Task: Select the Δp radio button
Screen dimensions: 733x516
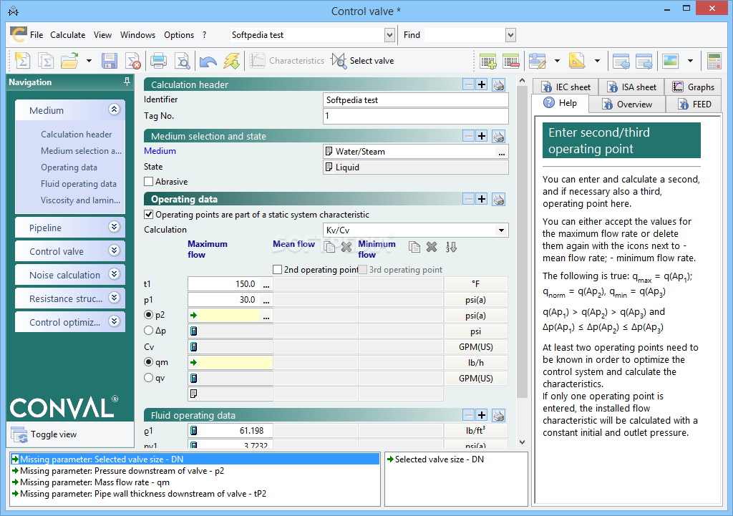Action: pos(149,331)
